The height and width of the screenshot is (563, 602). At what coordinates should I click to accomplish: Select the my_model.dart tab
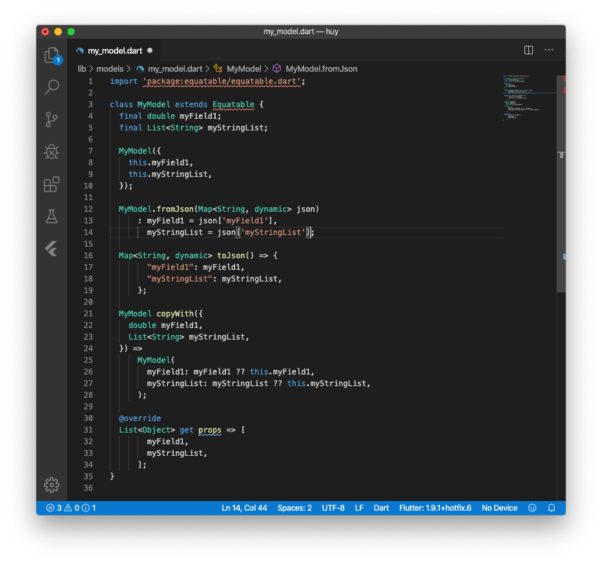click(x=114, y=50)
